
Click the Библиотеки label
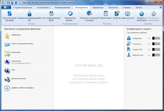pos(16,52)
